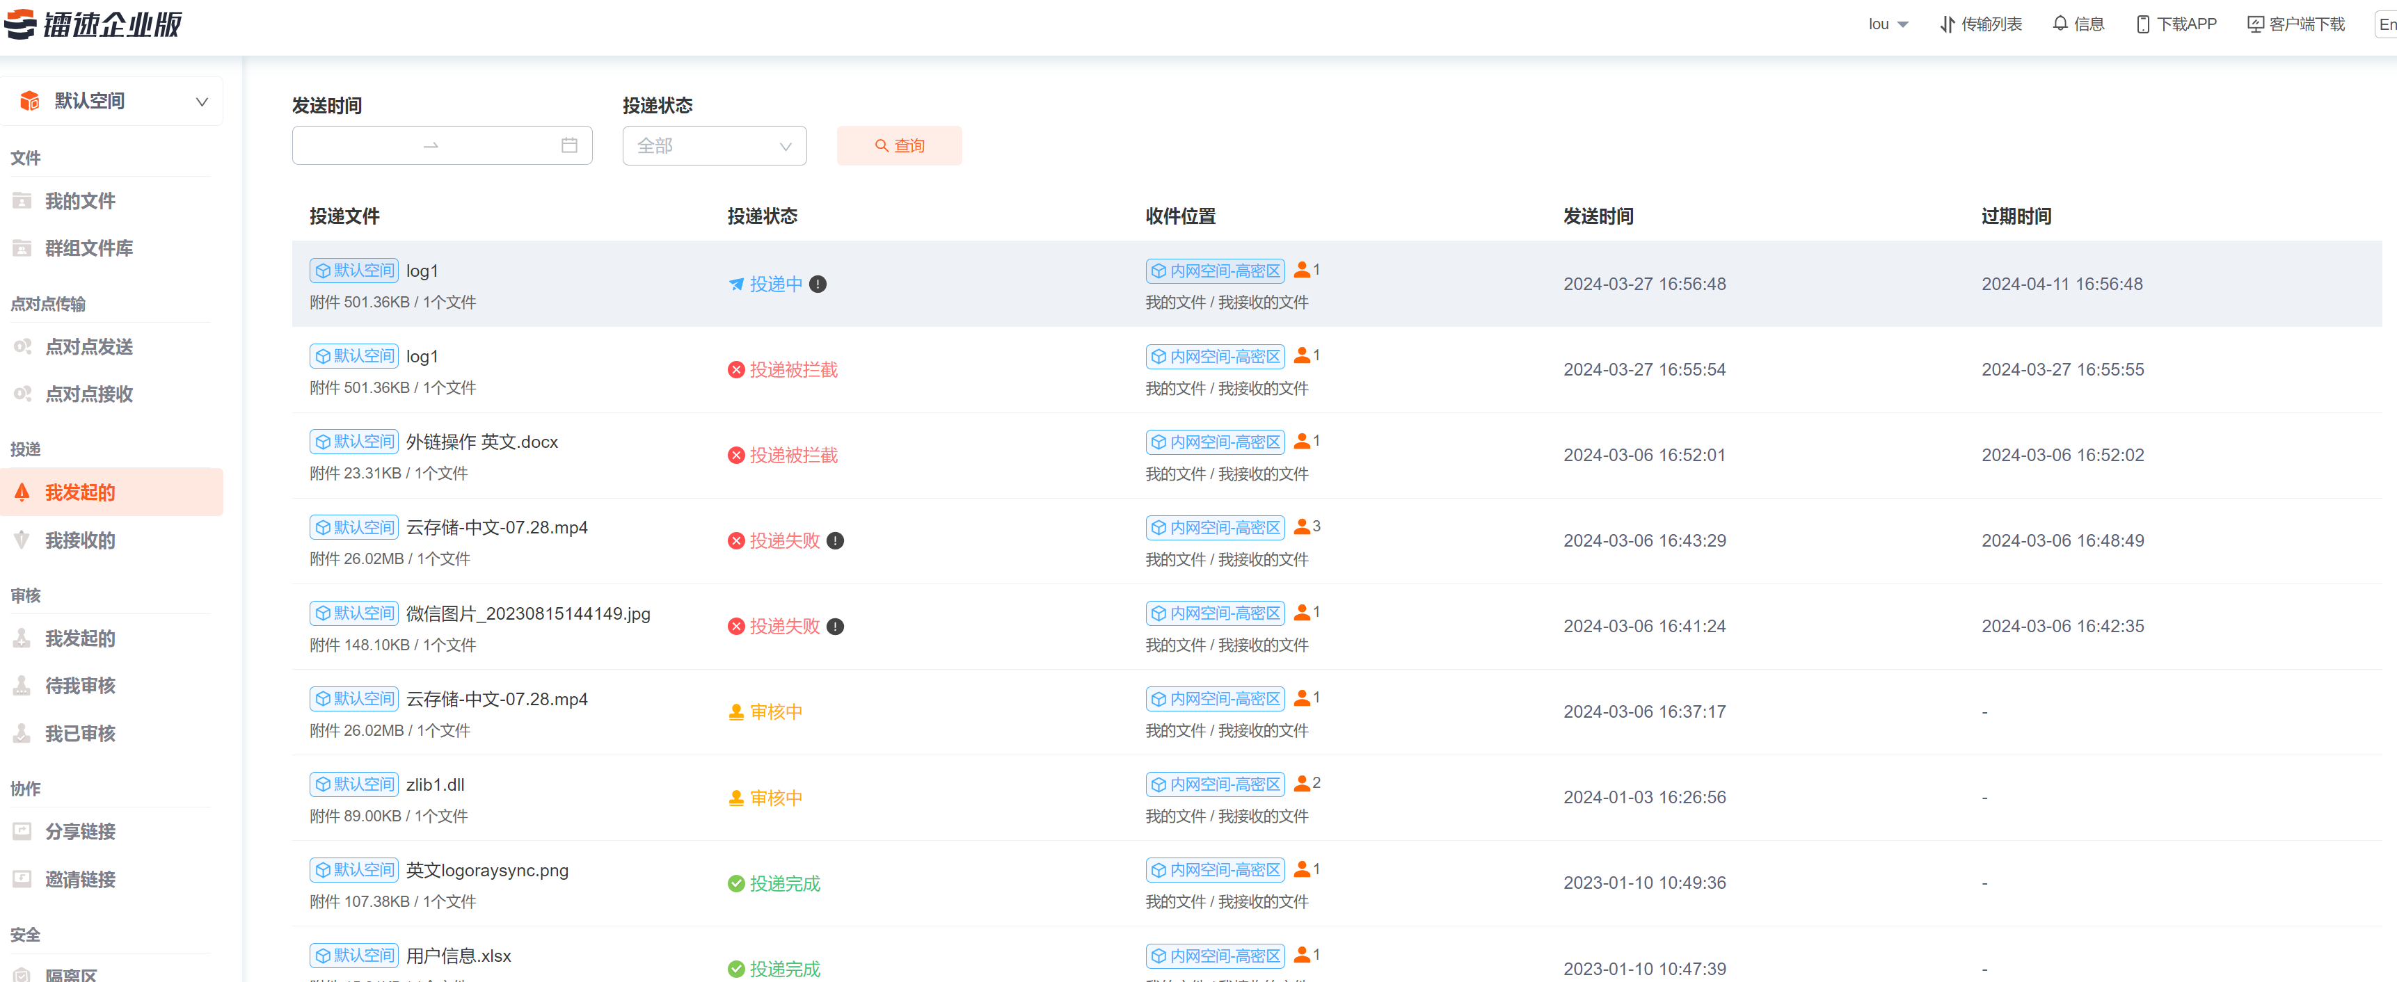Open the lou user account menu
This screenshot has width=2397, height=982.
point(1887,23)
